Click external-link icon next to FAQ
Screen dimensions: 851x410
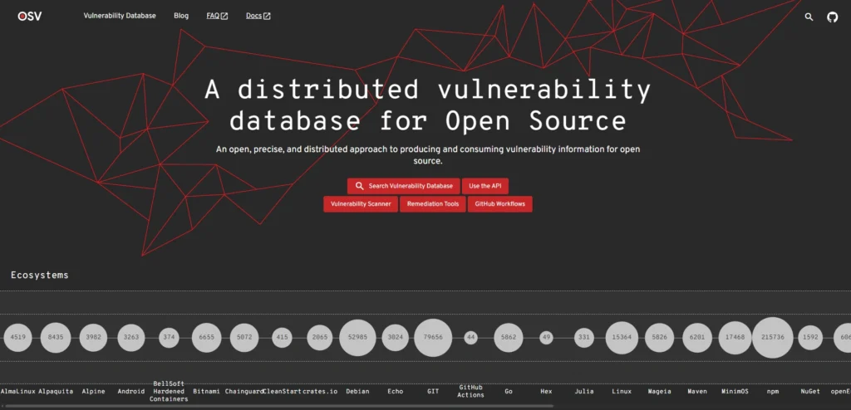tap(224, 17)
